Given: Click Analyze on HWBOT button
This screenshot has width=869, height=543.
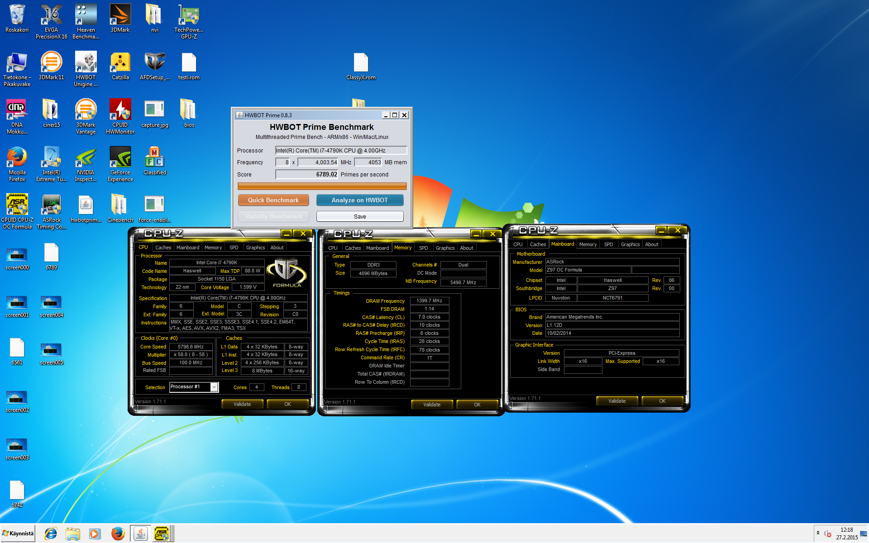Looking at the screenshot, I should point(360,200).
